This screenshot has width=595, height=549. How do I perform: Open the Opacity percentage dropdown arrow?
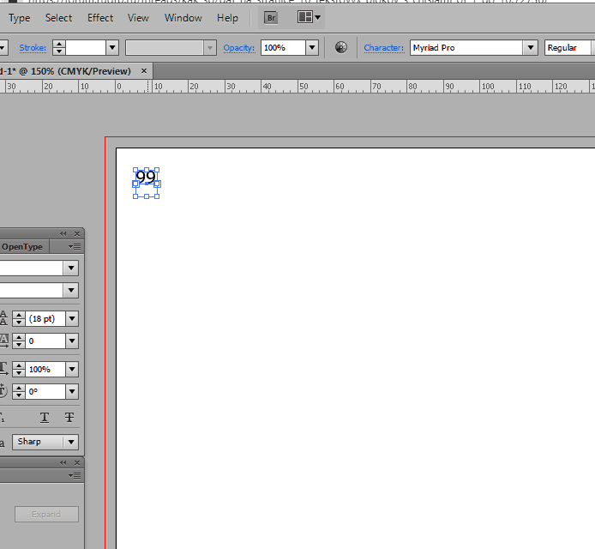(312, 48)
